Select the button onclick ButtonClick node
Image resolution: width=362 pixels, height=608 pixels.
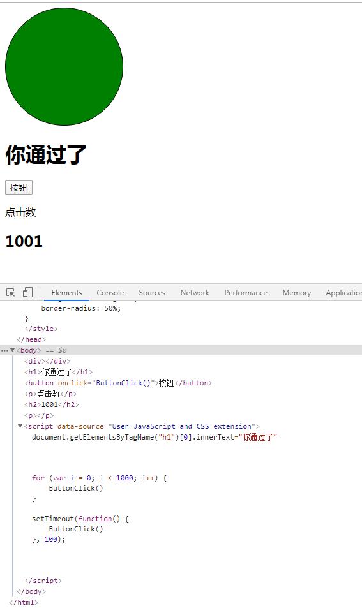point(118,383)
